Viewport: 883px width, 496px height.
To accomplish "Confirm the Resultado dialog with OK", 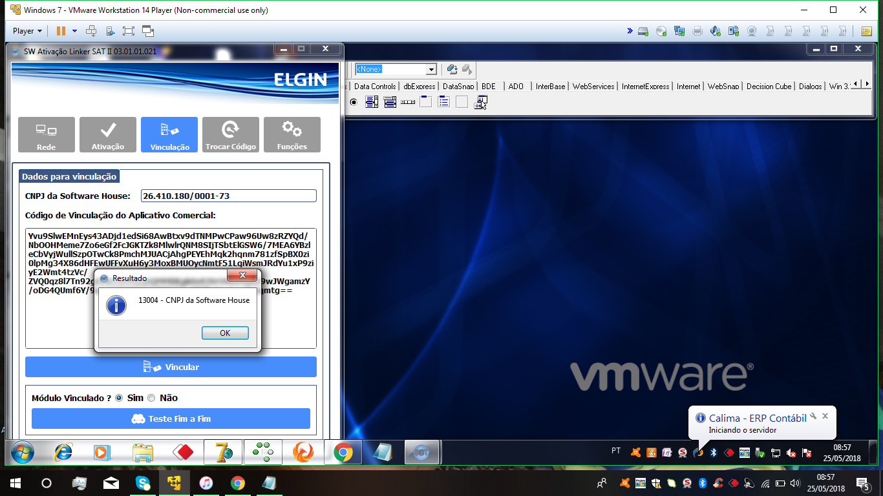I will point(225,333).
